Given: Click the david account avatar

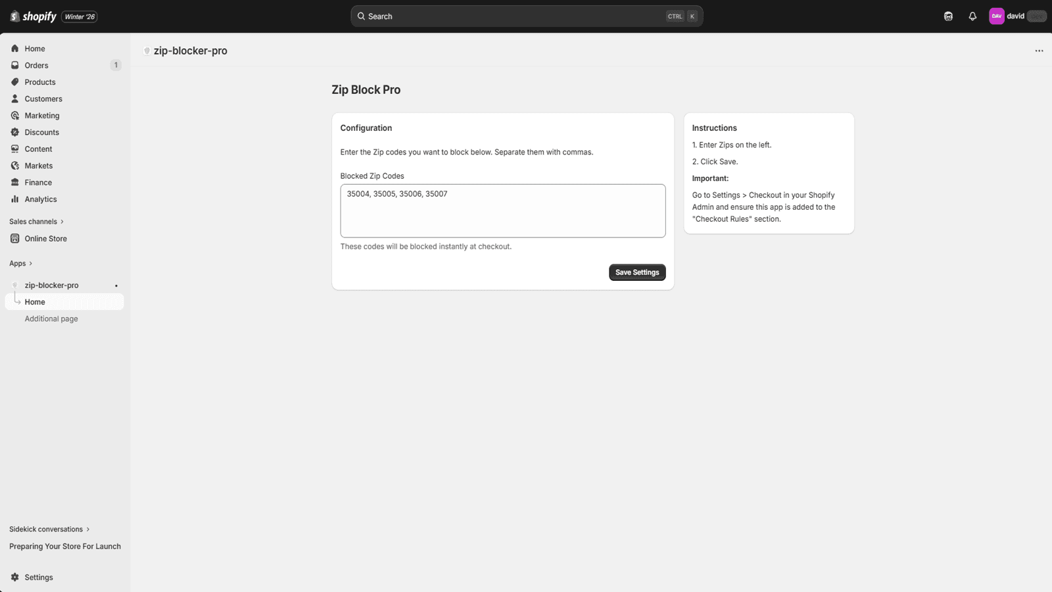Looking at the screenshot, I should [996, 16].
